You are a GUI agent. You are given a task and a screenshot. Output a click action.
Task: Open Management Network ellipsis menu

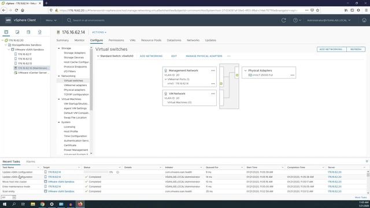(213, 70)
